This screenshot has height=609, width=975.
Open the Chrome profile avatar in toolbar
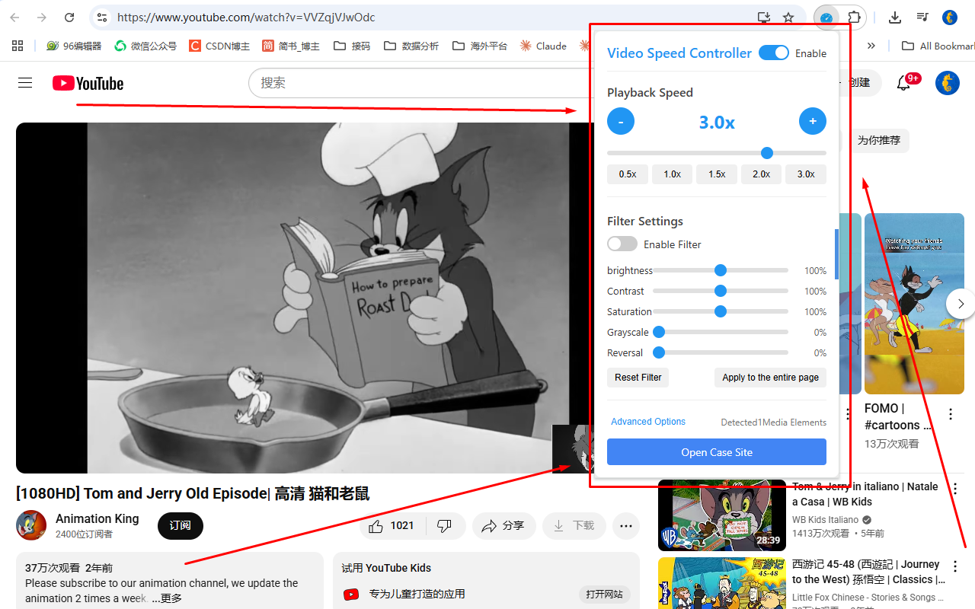click(950, 18)
